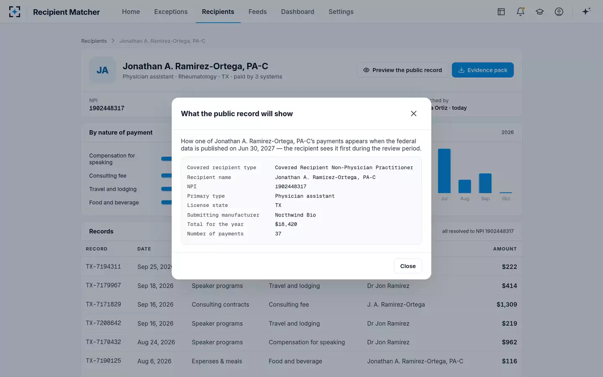Click the Close button in the dialog
This screenshot has width=603, height=377.
pyautogui.click(x=408, y=266)
